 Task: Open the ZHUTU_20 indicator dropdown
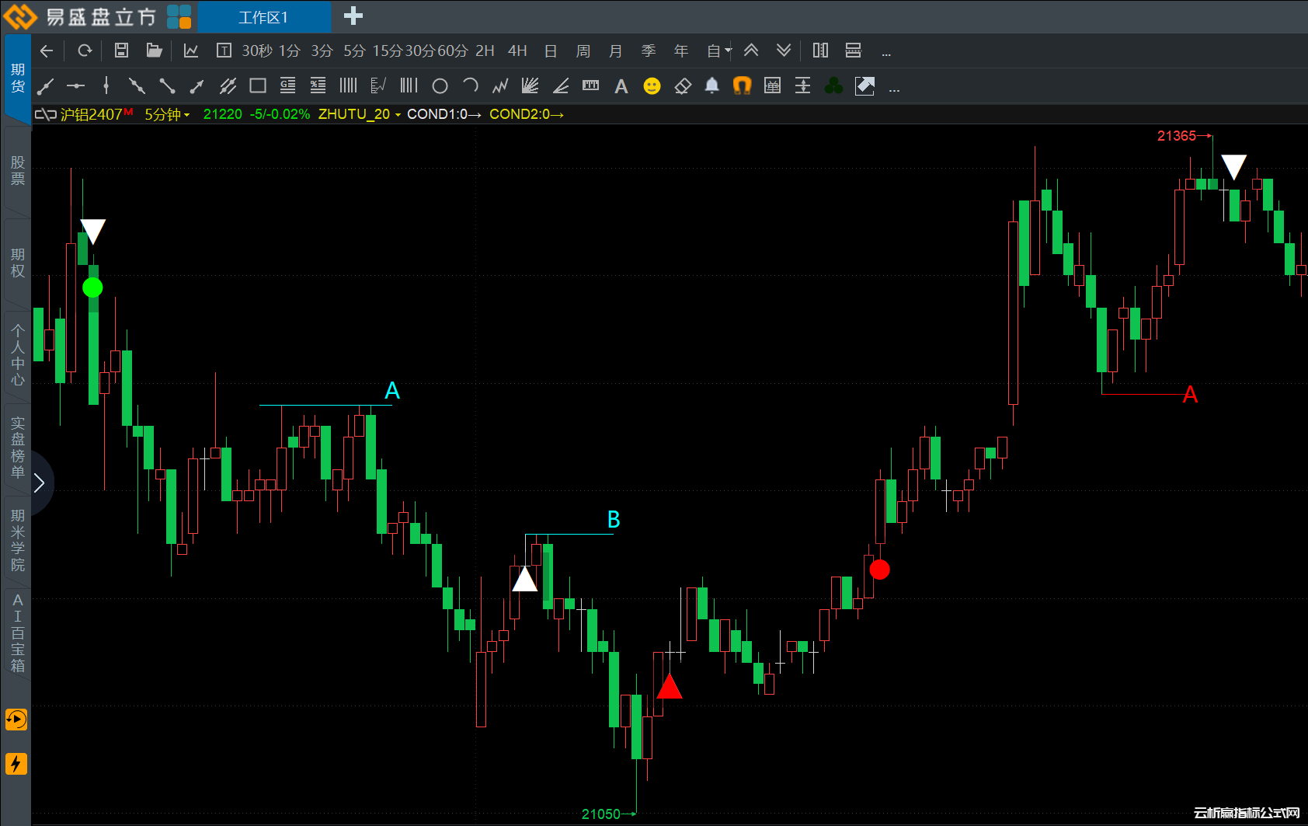pyautogui.click(x=360, y=114)
